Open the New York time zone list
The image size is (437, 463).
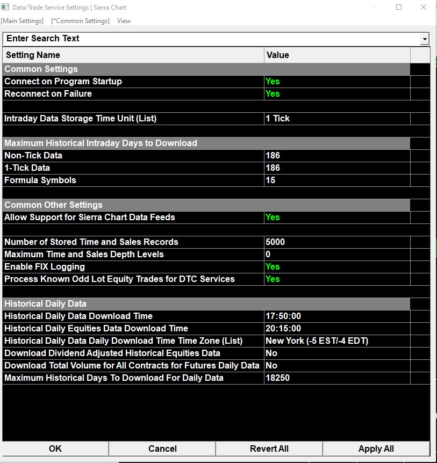pyautogui.click(x=337, y=341)
